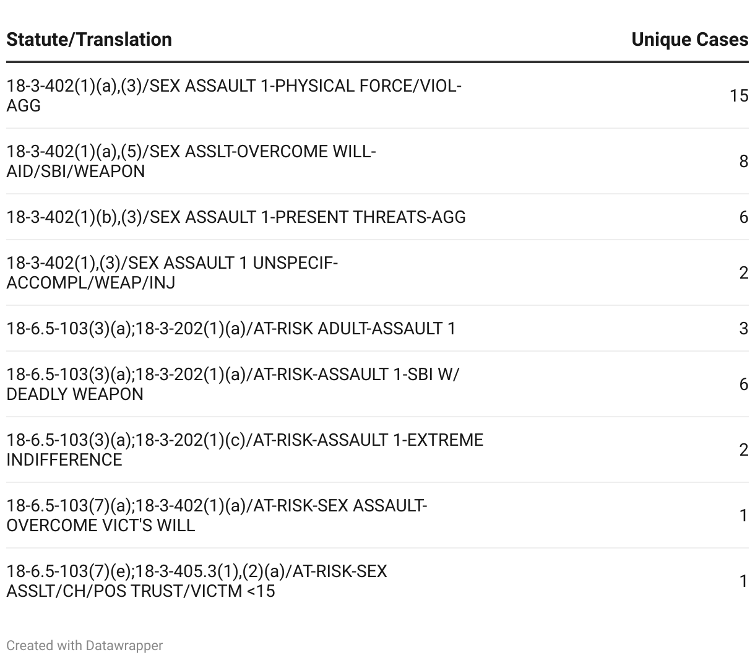Viewport: 755px width, 660px height.
Task: Click the Unique Cases column header
Action: pos(689,40)
